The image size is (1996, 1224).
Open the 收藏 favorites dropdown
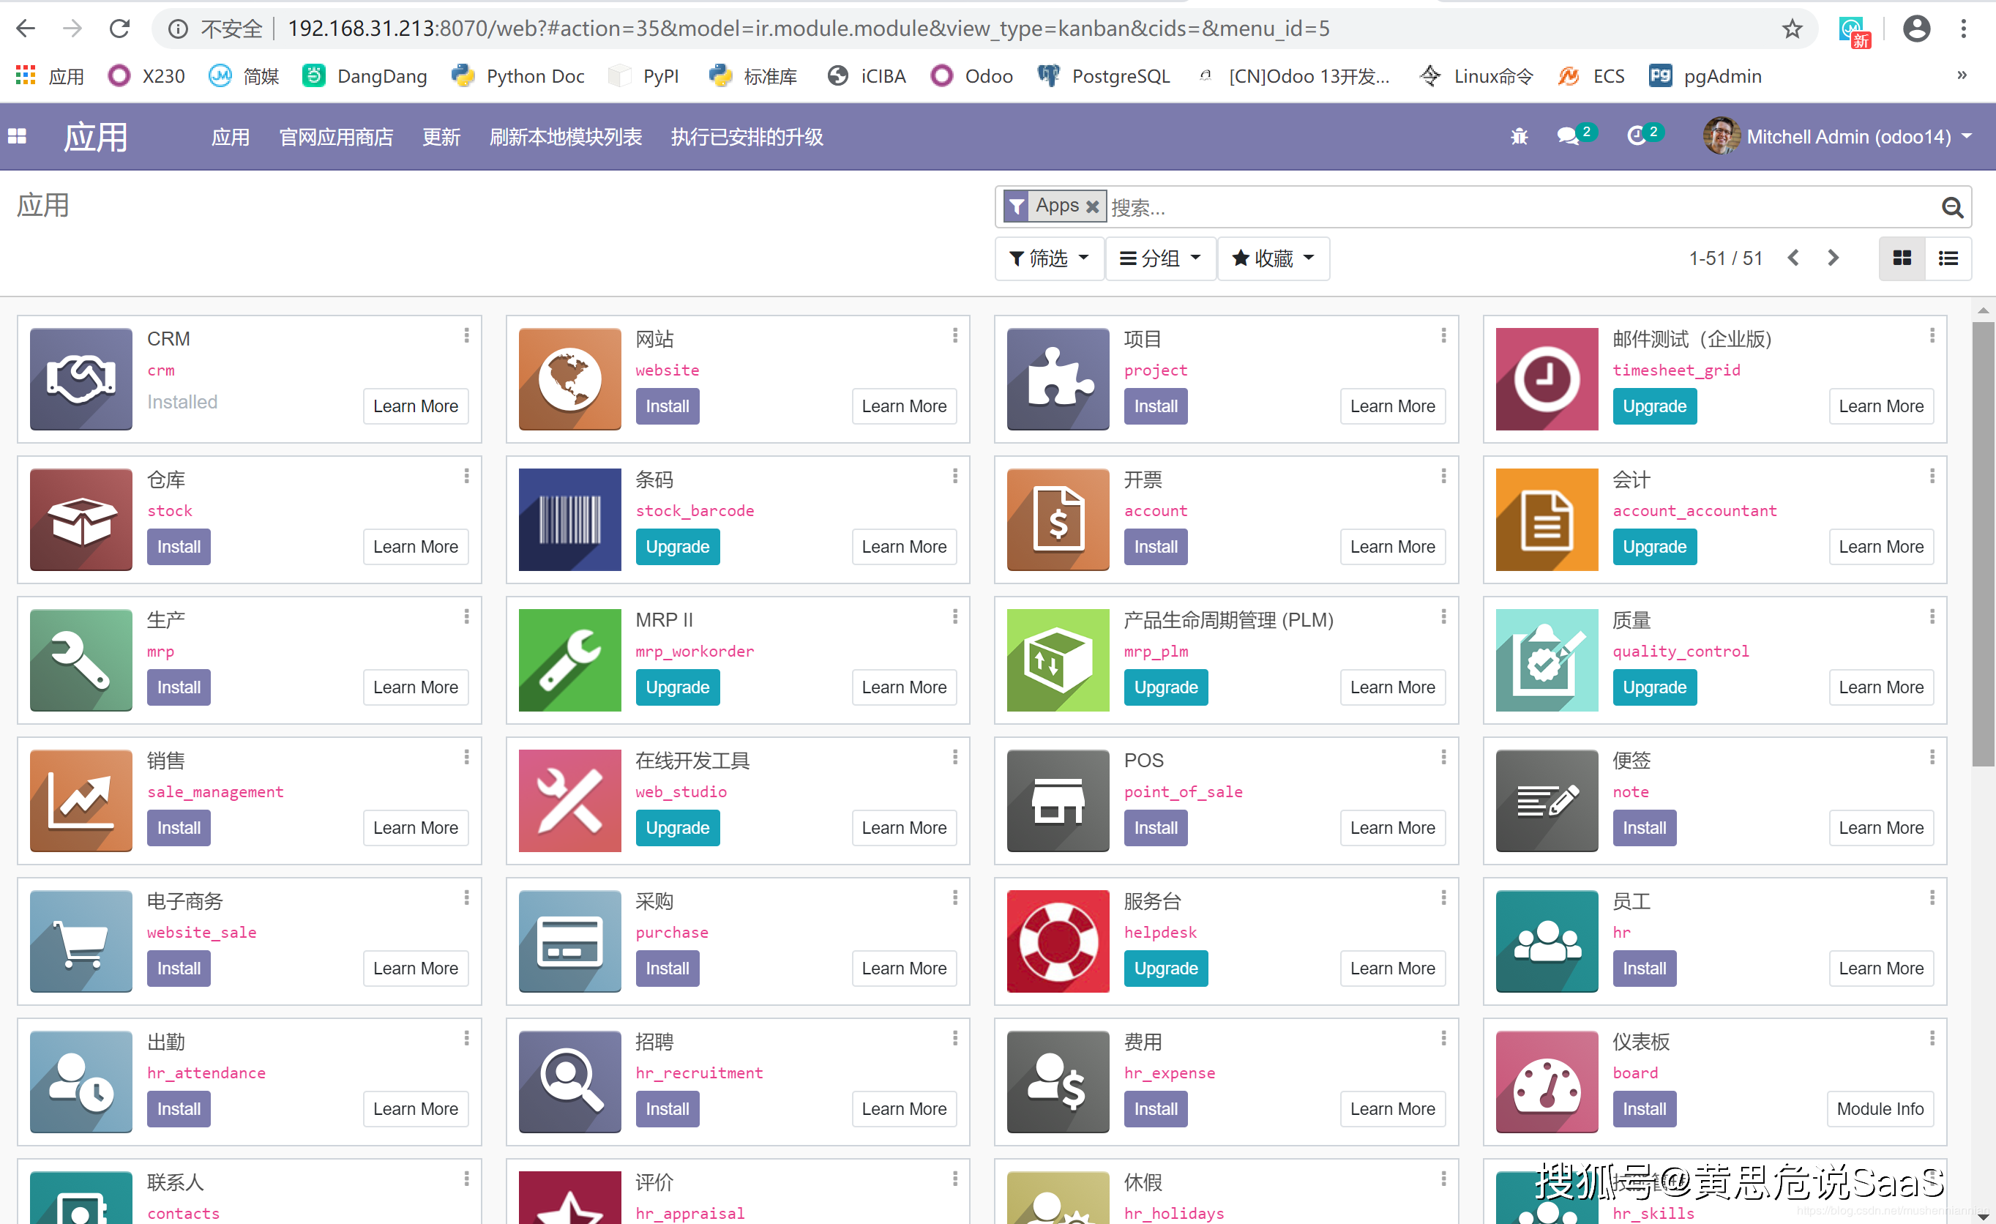pyautogui.click(x=1272, y=258)
